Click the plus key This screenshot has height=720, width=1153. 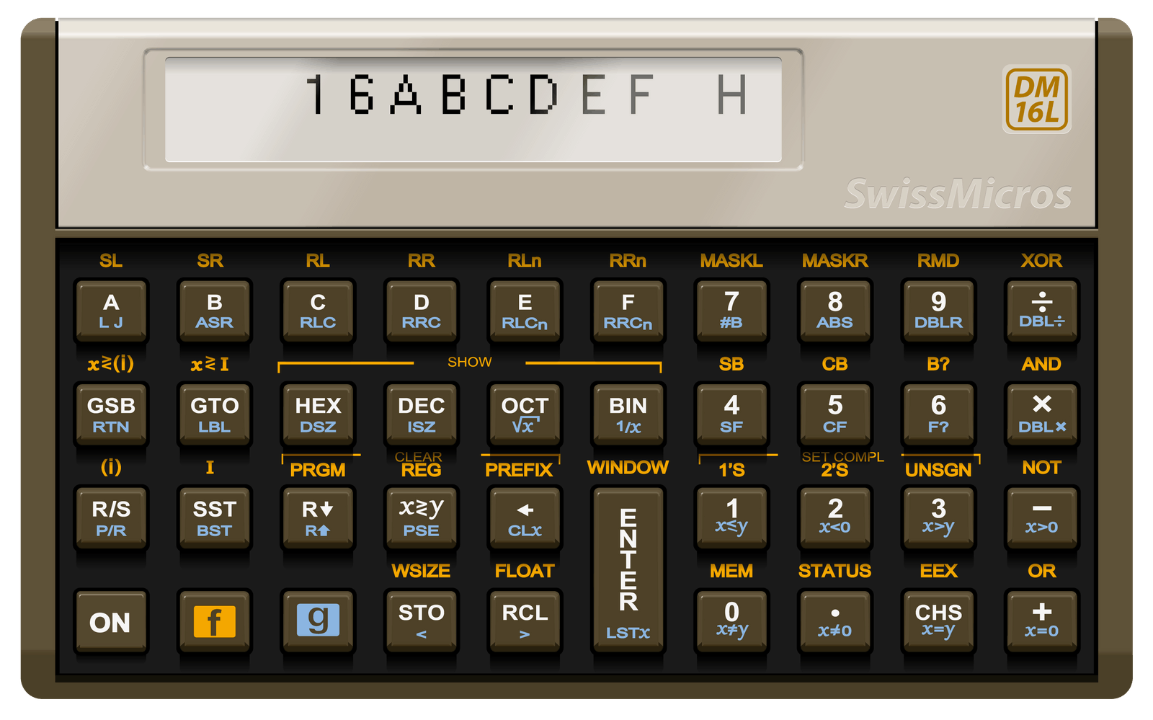(x=1041, y=621)
